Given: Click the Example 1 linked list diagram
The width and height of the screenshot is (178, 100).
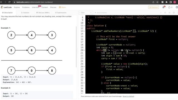Looking at the screenshot, I should tap(32, 53).
